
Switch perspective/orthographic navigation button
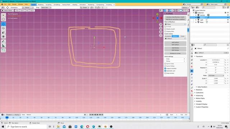161,35
